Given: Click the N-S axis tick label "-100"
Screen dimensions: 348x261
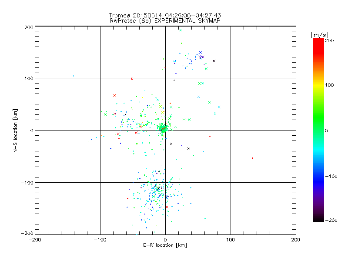Looking at the screenshot, I should pyautogui.click(x=27, y=183).
